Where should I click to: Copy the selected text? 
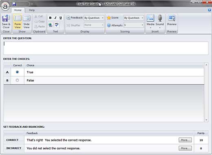coord(40,22)
